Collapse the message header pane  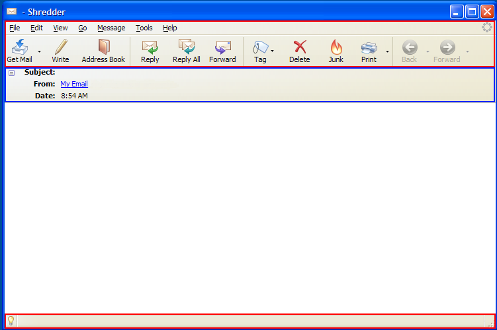(x=12, y=73)
